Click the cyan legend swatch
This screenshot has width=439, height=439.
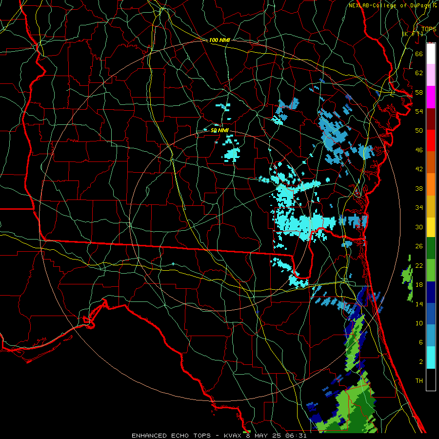(431, 358)
